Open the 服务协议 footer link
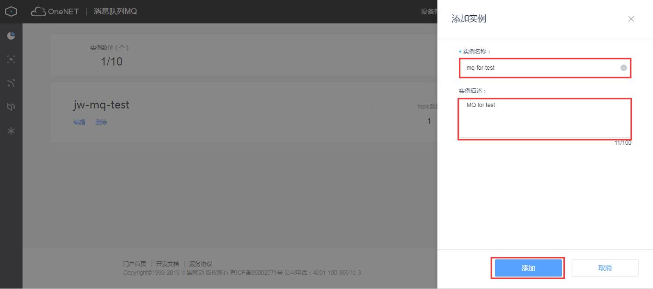Screen dimensions: 653x289 201,264
